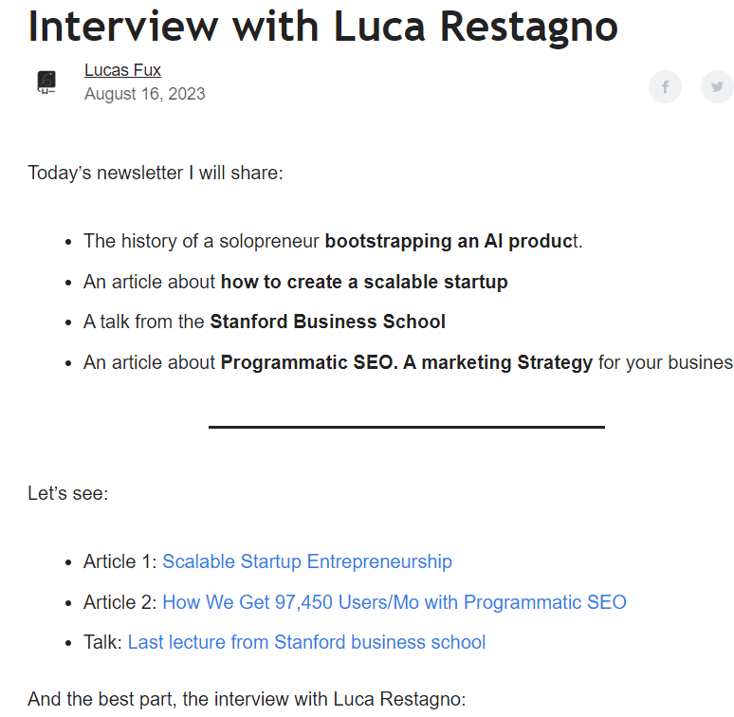Click the bold Stanford Business School text
This screenshot has width=734, height=717.
coord(328,322)
